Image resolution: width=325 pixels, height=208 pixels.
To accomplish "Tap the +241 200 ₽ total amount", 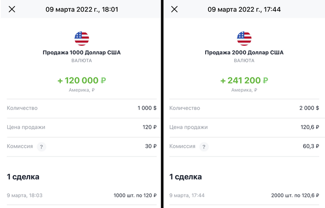I will 244,80.
